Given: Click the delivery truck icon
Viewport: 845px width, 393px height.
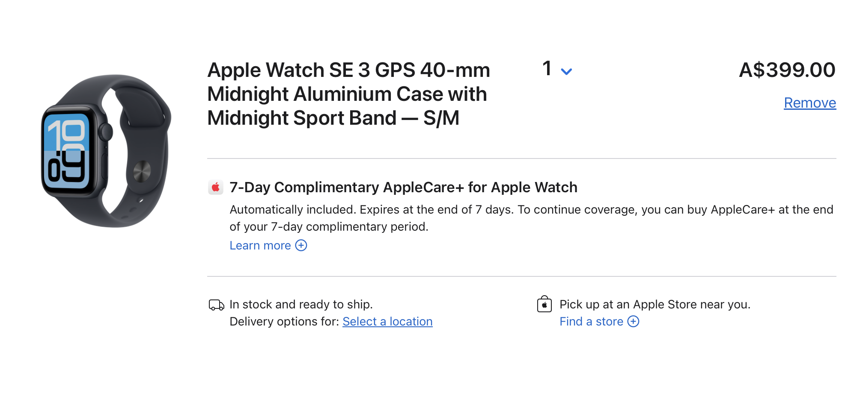Looking at the screenshot, I should pyautogui.click(x=216, y=305).
